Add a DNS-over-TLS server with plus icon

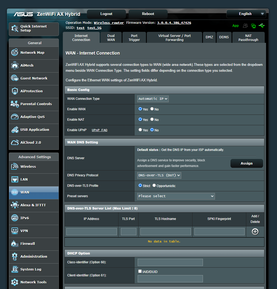coord(255,231)
